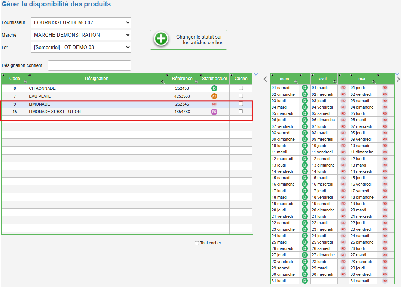Screen dimensions: 401x287
Task: Click the 13 dimanche date in avril
Action: pos(323,165)
